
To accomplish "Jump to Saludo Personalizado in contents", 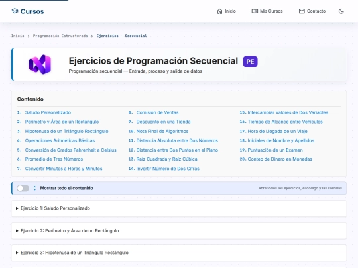I will [x=48, y=112].
